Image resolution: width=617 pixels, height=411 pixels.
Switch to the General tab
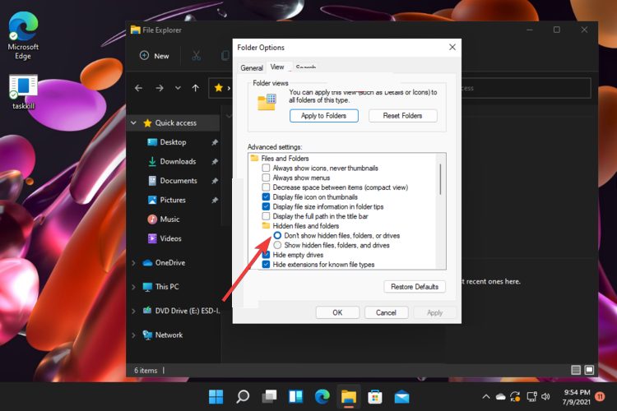point(252,67)
